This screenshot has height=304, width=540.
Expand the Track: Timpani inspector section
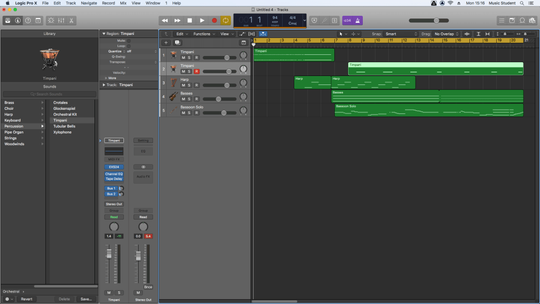[x=103, y=84]
